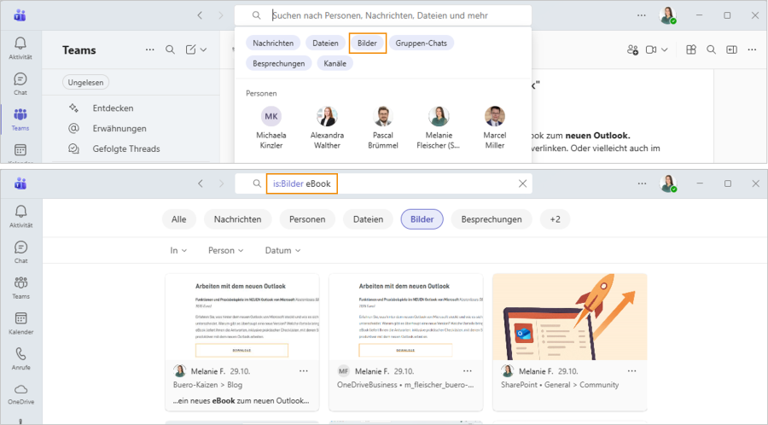Toggle the Ungelesen filter chip
The width and height of the screenshot is (768, 425).
(x=86, y=82)
